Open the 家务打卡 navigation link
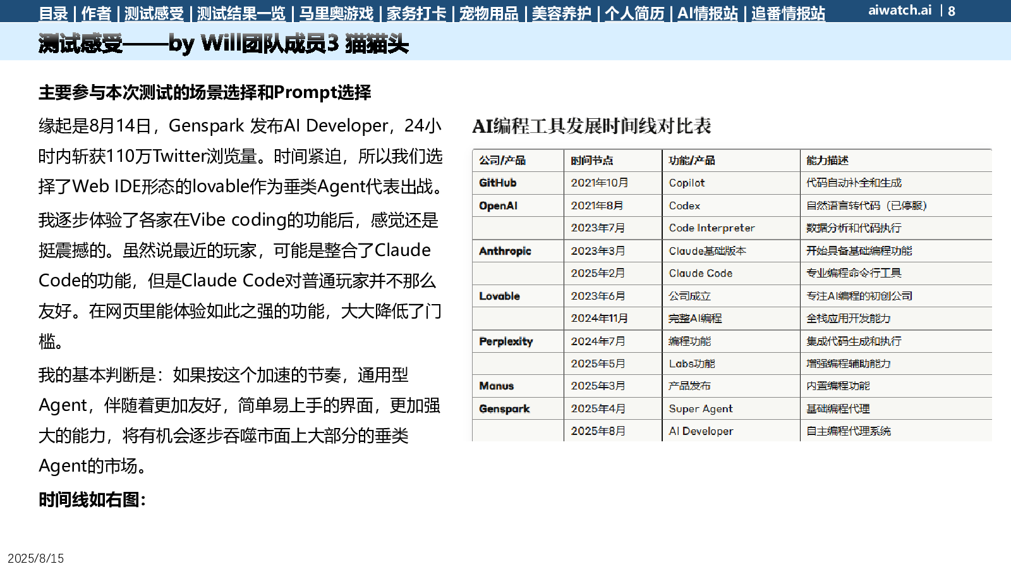This screenshot has height=569, width=1011. click(x=416, y=13)
